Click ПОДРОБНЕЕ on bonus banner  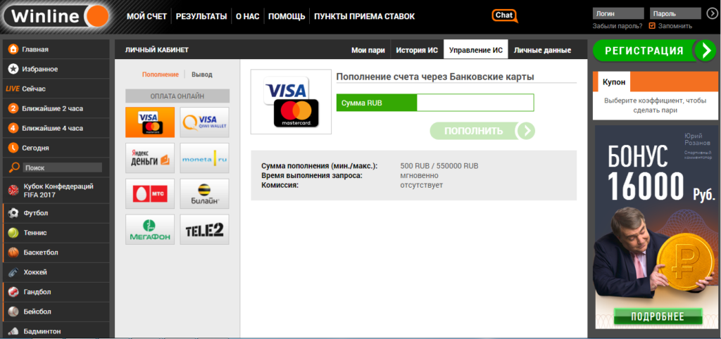click(x=658, y=316)
